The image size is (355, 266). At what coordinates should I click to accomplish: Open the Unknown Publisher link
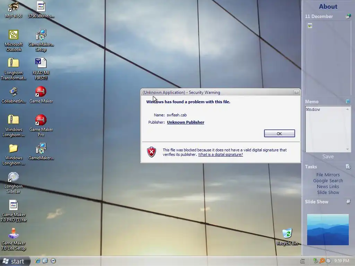click(185, 122)
